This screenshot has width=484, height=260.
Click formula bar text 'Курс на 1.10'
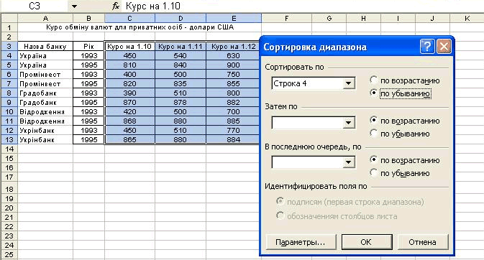tap(153, 6)
